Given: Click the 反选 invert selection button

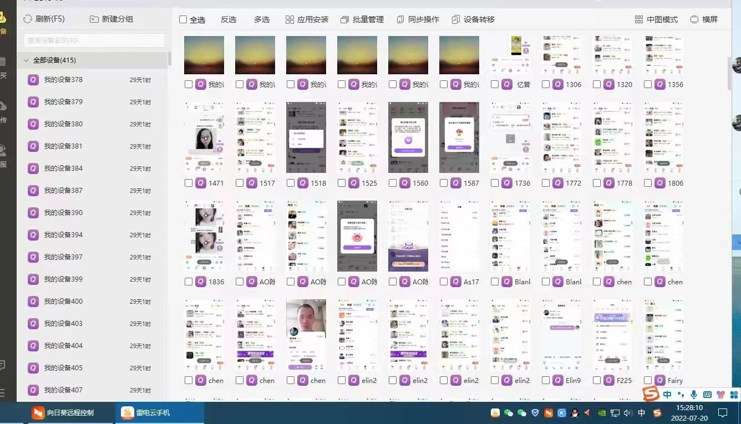Looking at the screenshot, I should click(228, 19).
